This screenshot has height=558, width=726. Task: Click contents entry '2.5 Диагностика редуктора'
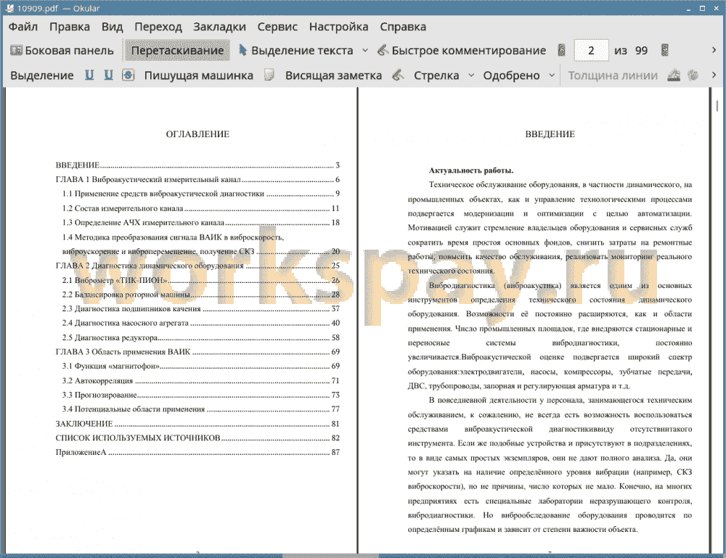click(x=201, y=337)
